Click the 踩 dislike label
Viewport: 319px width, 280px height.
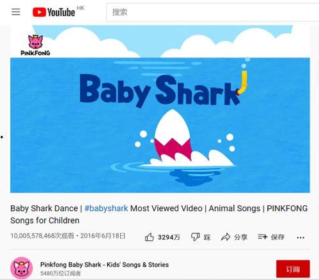[x=207, y=237]
